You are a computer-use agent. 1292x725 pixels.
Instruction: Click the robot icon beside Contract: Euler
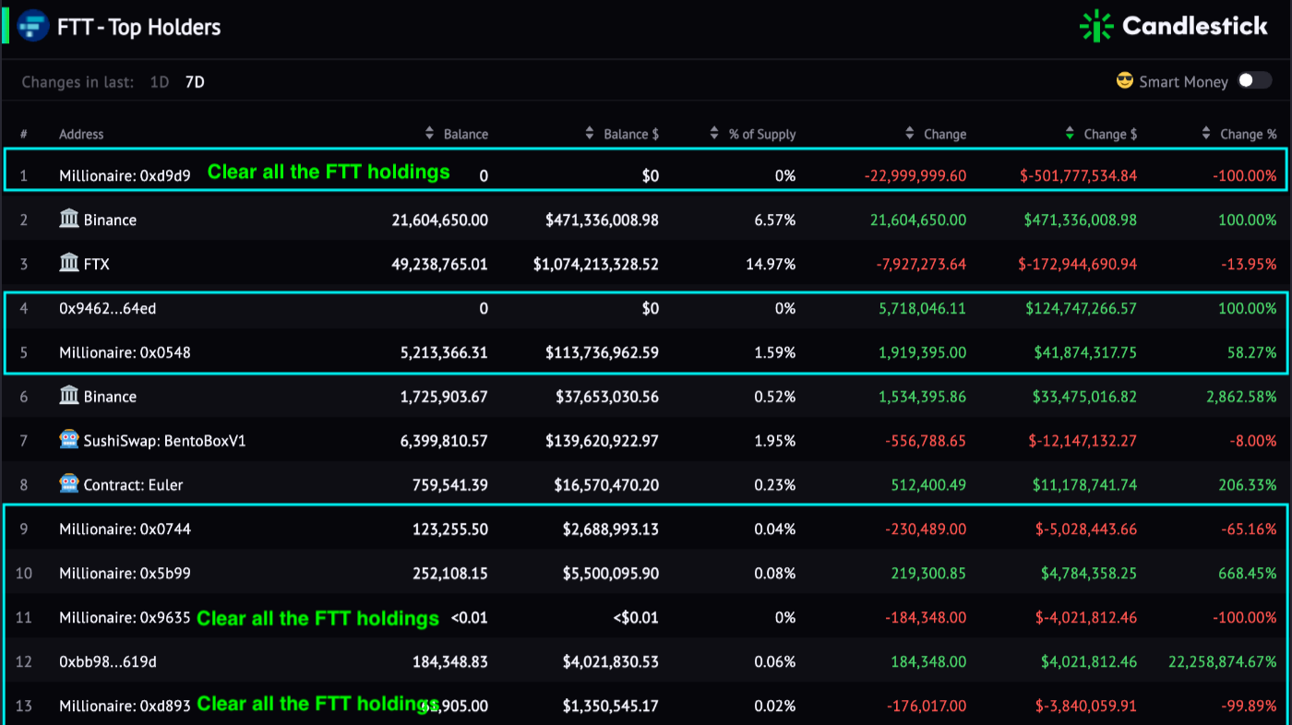pyautogui.click(x=68, y=484)
